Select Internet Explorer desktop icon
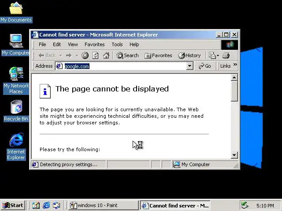282x211 pixels. 16,146
